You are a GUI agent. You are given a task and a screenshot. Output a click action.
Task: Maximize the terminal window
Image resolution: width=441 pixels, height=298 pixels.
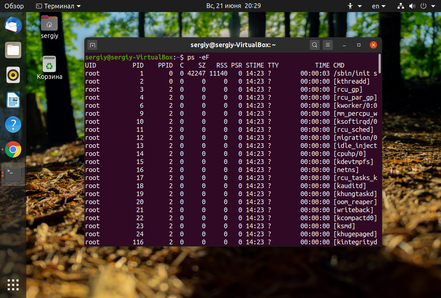[x=359, y=45]
